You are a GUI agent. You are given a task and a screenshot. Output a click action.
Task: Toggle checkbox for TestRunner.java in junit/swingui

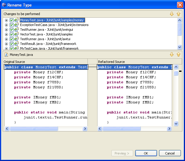coord(11,30)
